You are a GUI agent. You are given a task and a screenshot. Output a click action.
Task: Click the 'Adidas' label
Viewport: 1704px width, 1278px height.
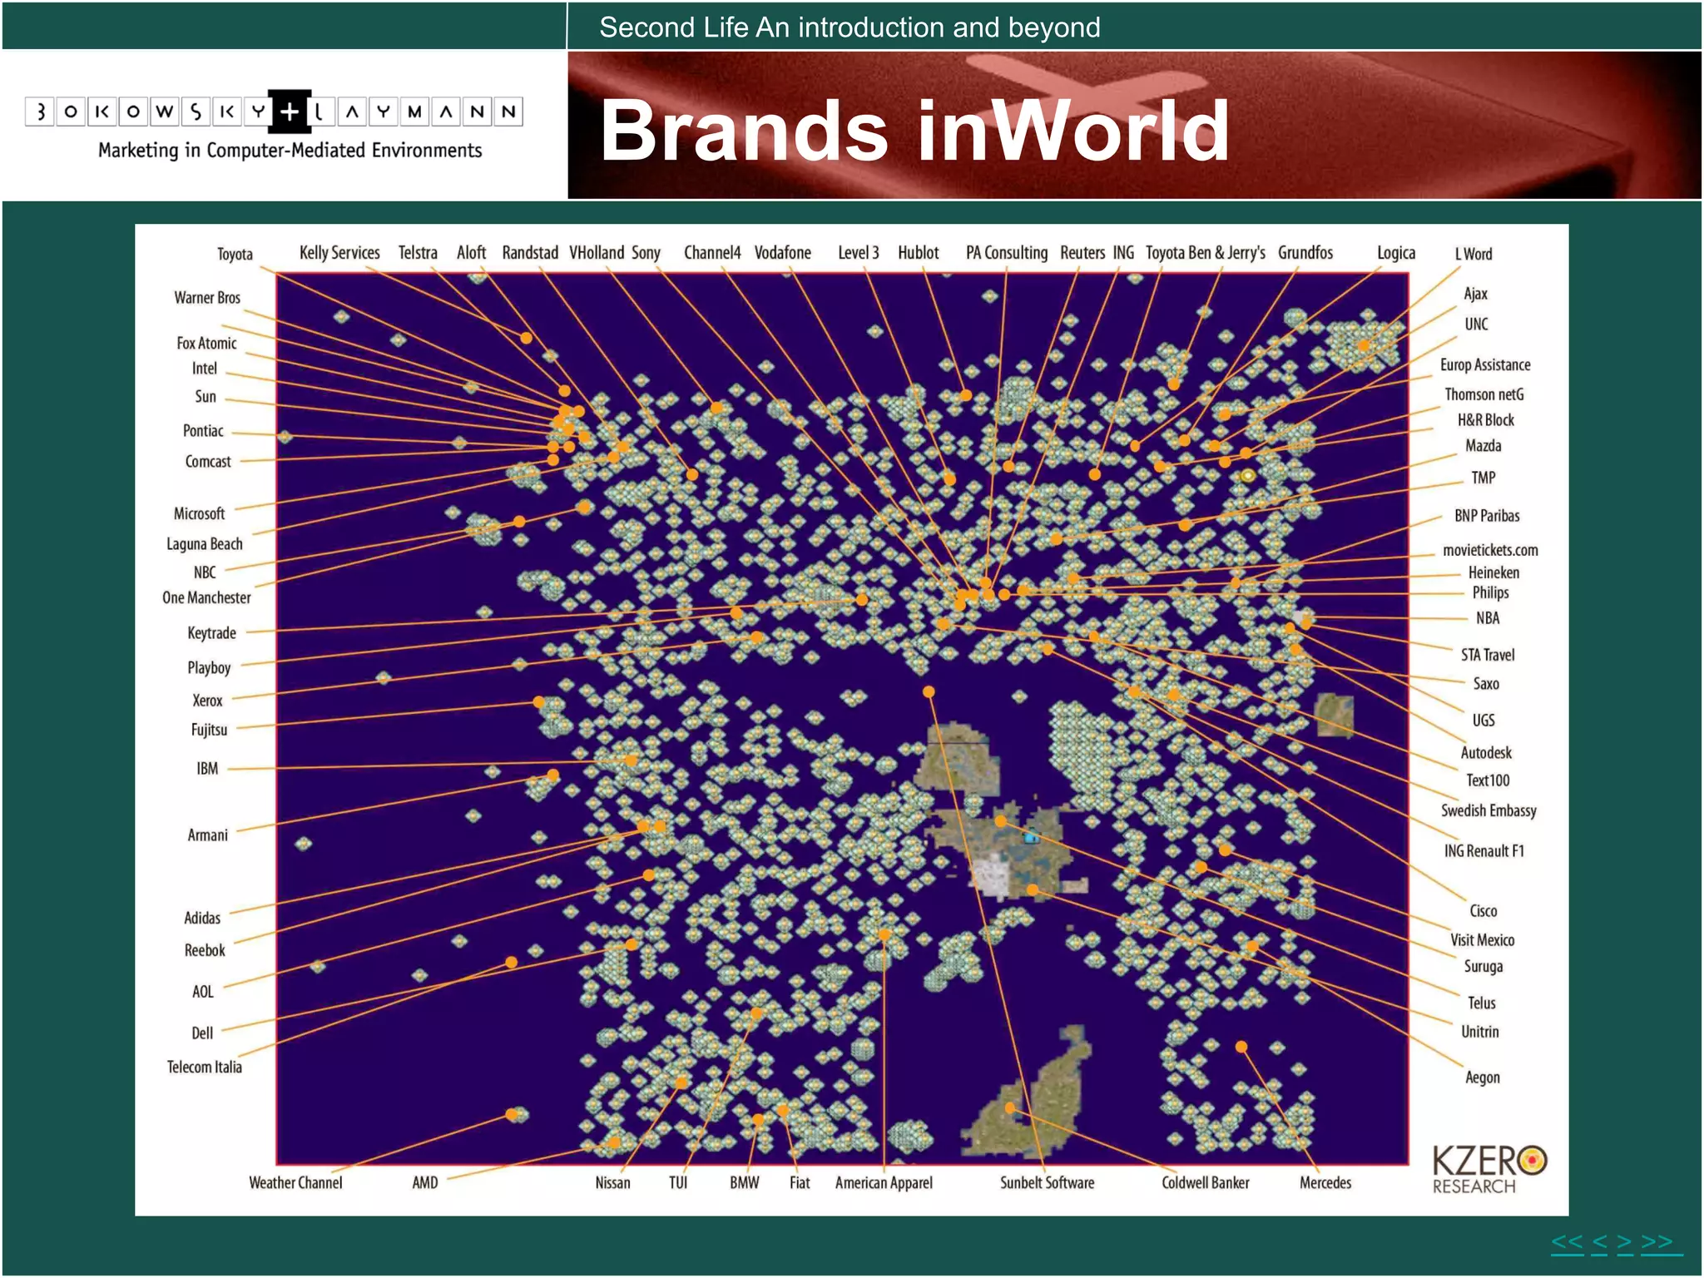[x=202, y=919]
